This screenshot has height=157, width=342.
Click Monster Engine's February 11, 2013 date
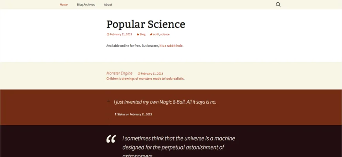152,74
